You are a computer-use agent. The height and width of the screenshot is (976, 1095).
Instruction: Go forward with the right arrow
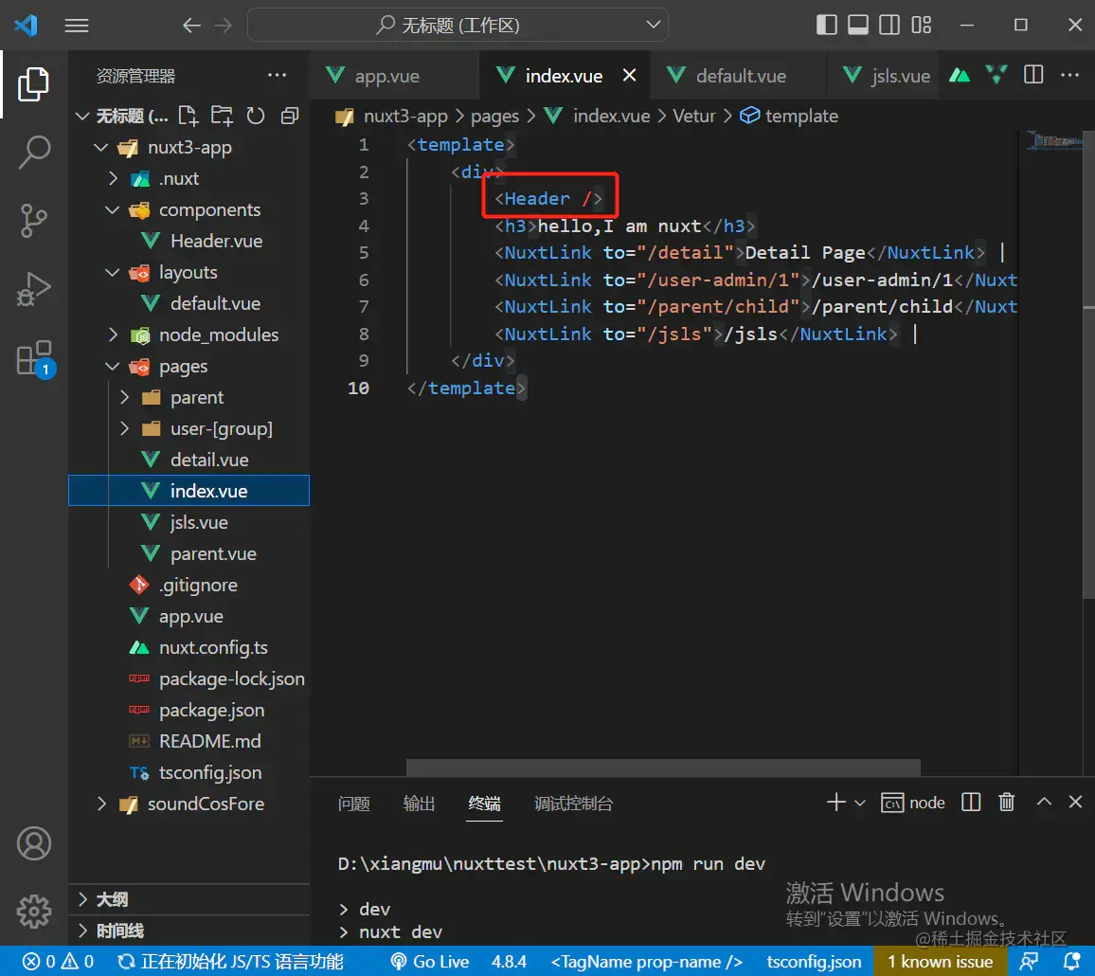(224, 26)
